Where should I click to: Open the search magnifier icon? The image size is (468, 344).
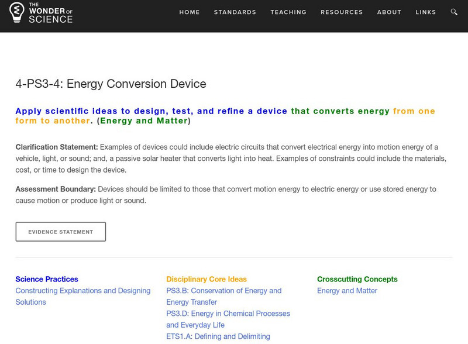pyautogui.click(x=455, y=12)
